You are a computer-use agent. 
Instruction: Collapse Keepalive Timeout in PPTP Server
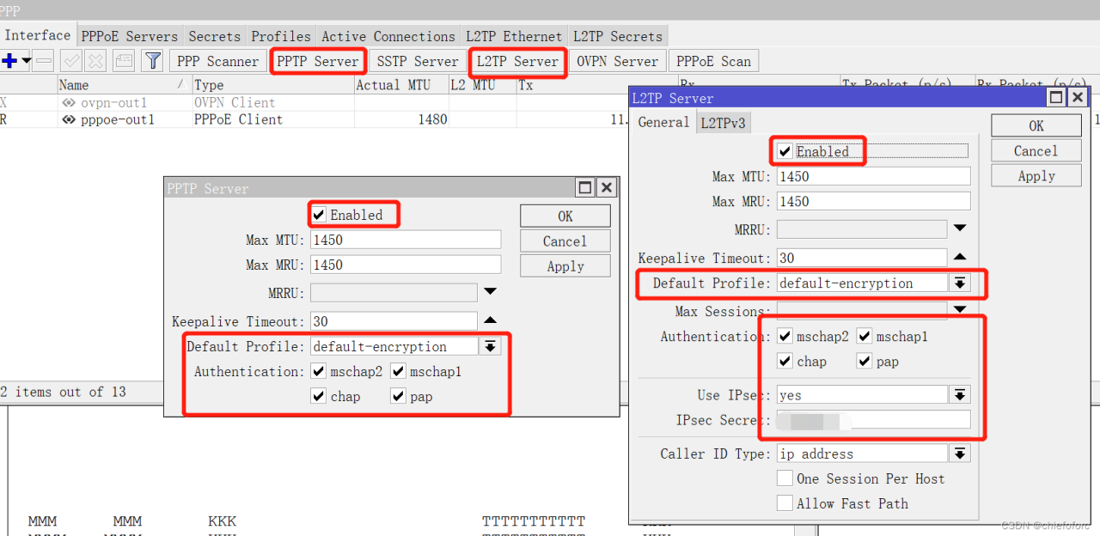click(x=491, y=320)
